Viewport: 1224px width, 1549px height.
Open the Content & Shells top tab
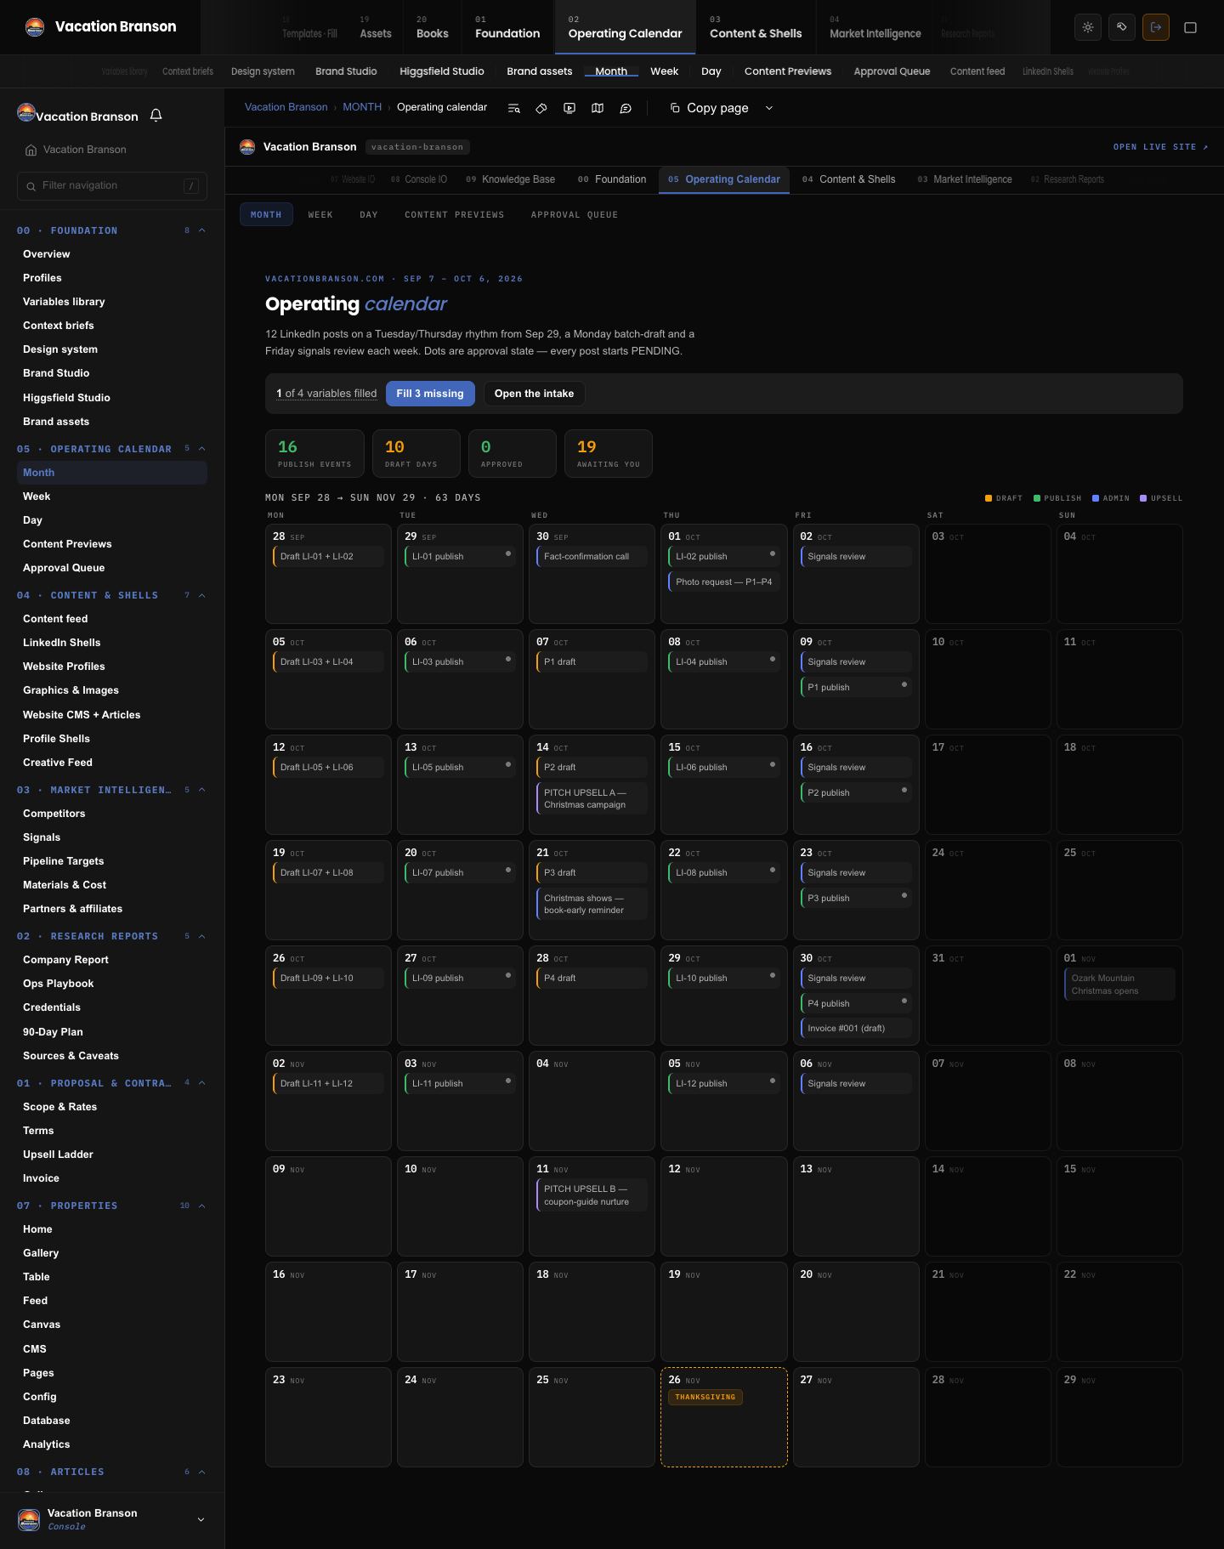tap(756, 27)
